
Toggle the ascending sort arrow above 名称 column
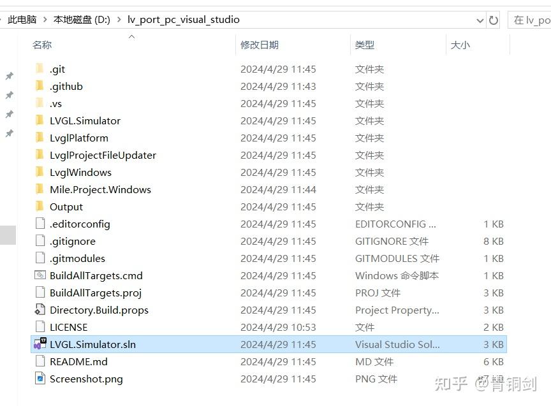(131, 37)
